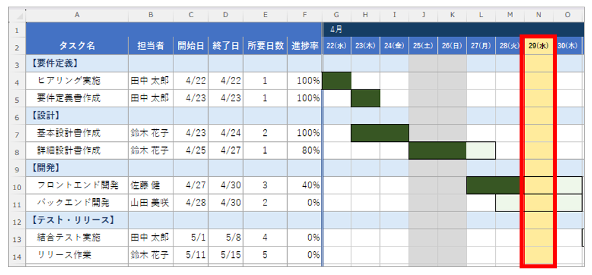Select row 3 header

pos(17,64)
